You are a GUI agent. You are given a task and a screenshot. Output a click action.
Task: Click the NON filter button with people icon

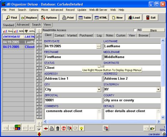[x=19, y=31]
